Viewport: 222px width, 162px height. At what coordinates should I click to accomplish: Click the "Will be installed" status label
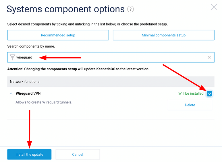point(191,93)
